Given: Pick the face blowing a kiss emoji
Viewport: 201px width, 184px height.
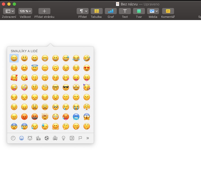Looking at the screenshot, I should click(x=24, y=78).
